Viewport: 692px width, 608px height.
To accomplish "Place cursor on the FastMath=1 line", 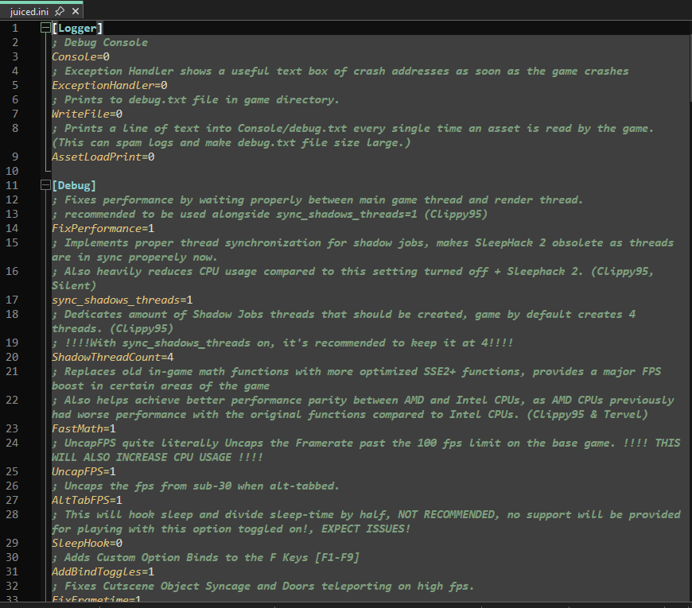I will coord(84,428).
